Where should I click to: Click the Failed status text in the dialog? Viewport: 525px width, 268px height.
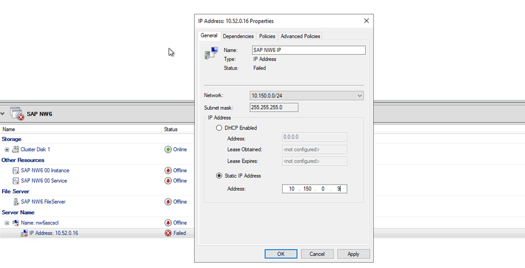(260, 68)
